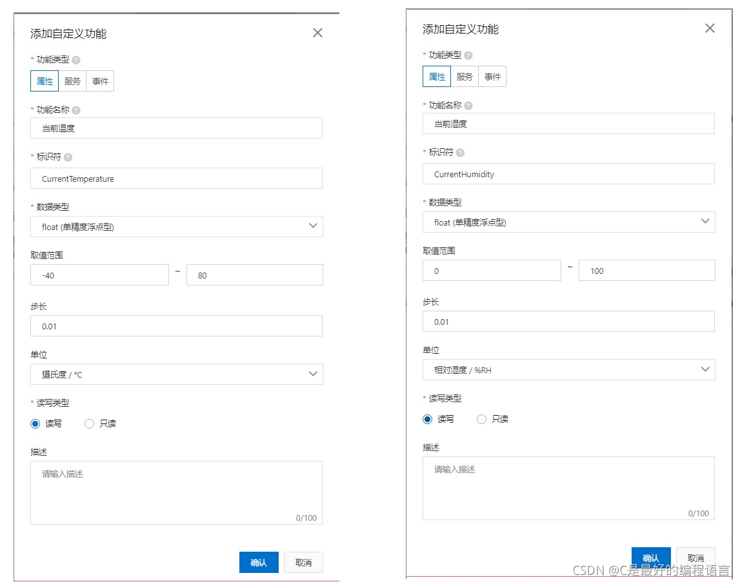Open the 数据类型 float dropdown in the temperature dialog

click(176, 226)
